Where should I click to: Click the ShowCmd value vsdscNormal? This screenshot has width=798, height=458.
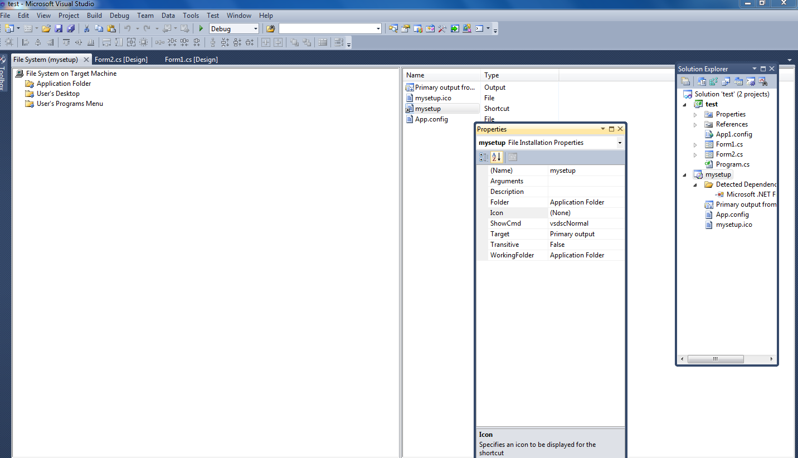[x=586, y=223]
